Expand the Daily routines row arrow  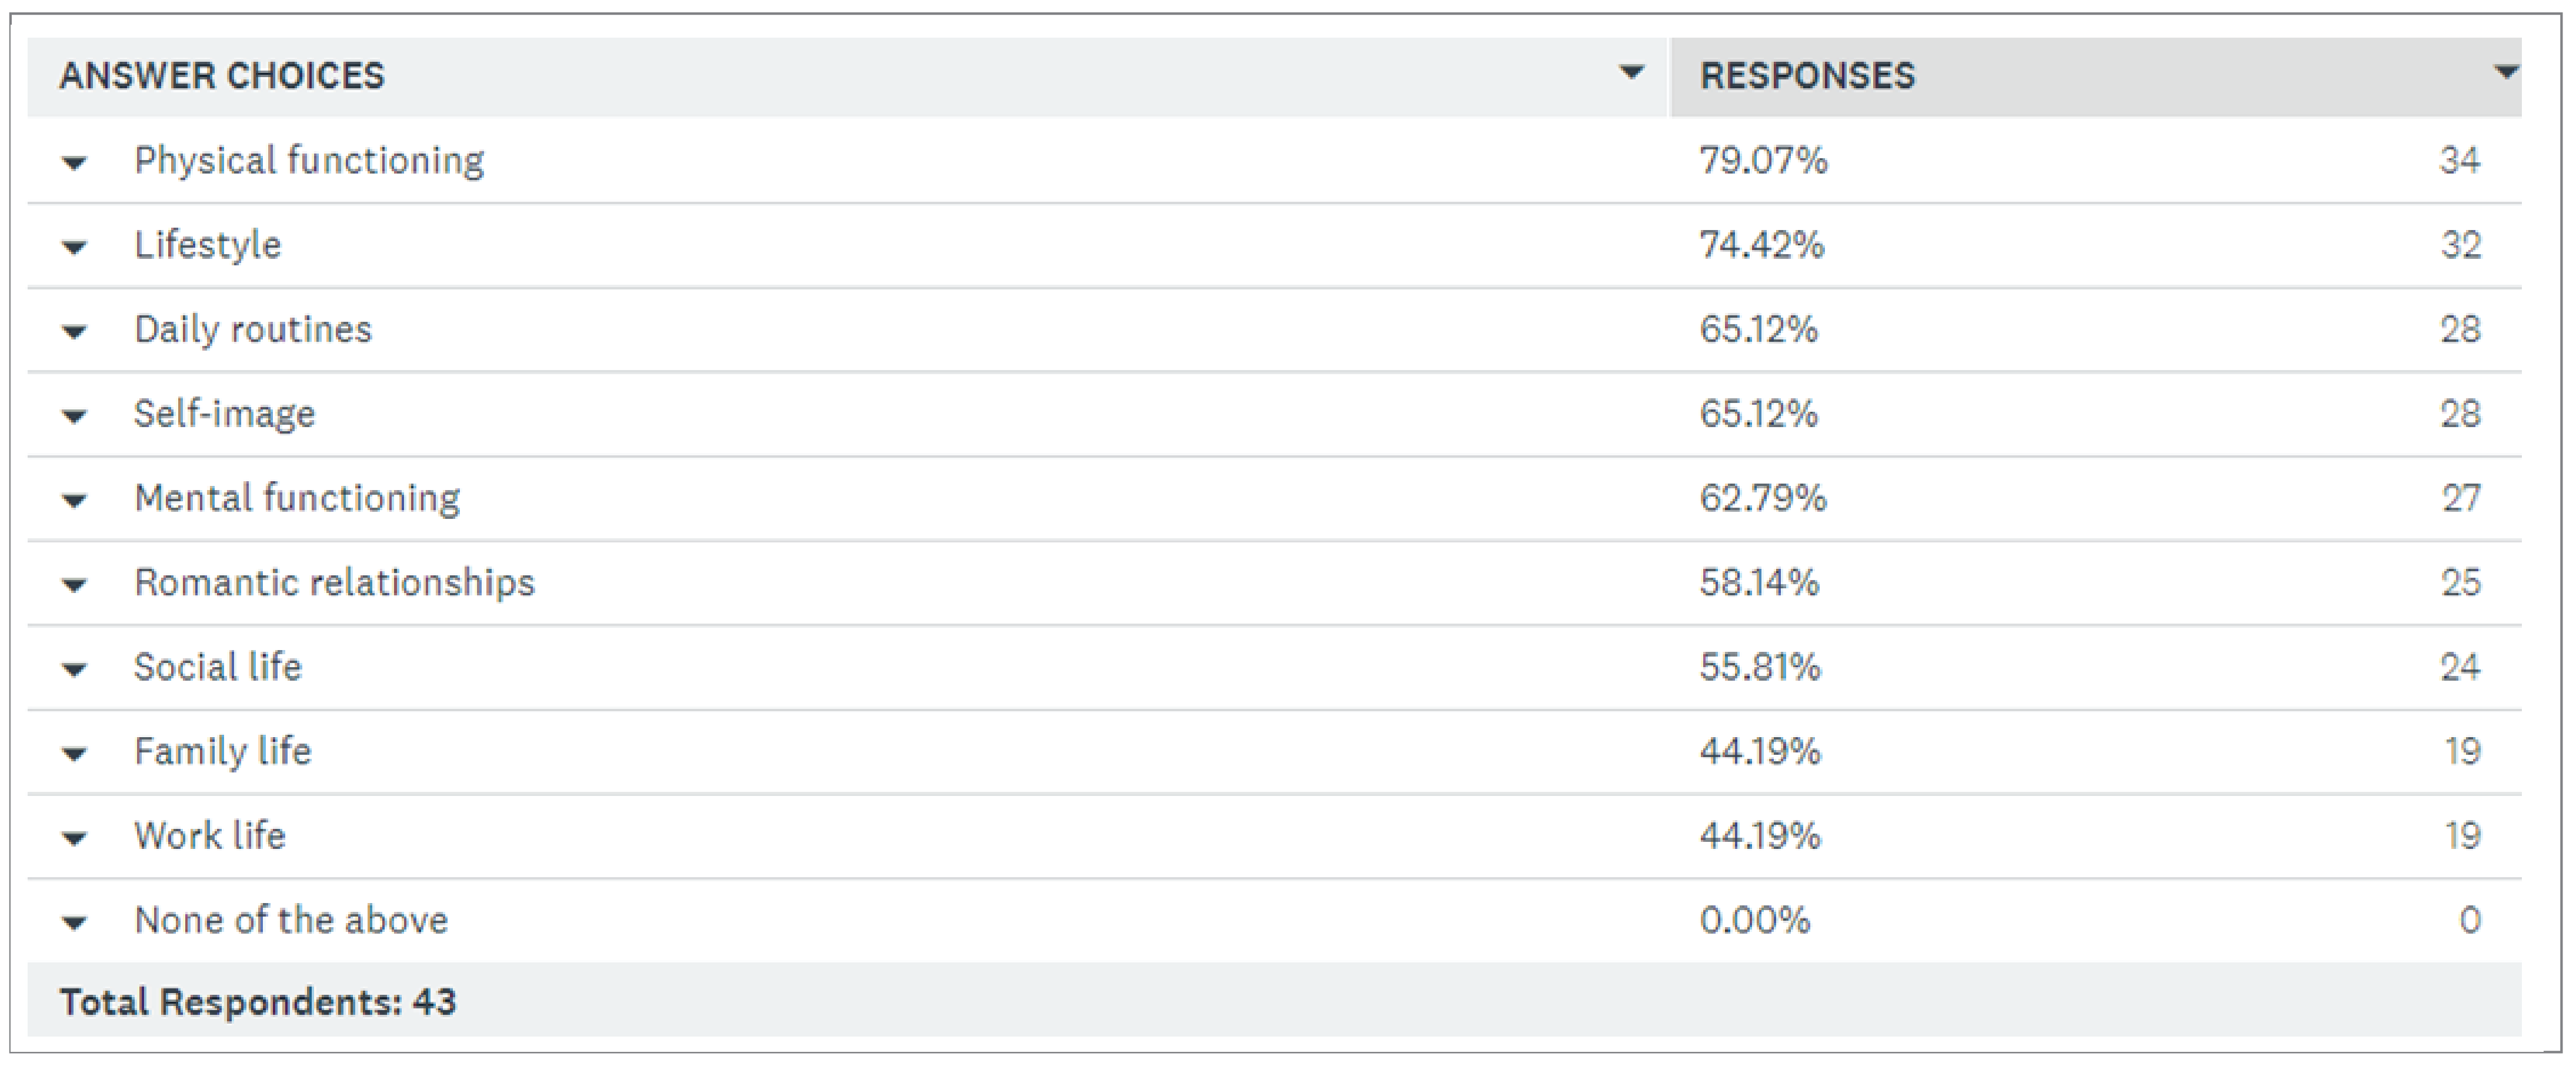(x=74, y=332)
